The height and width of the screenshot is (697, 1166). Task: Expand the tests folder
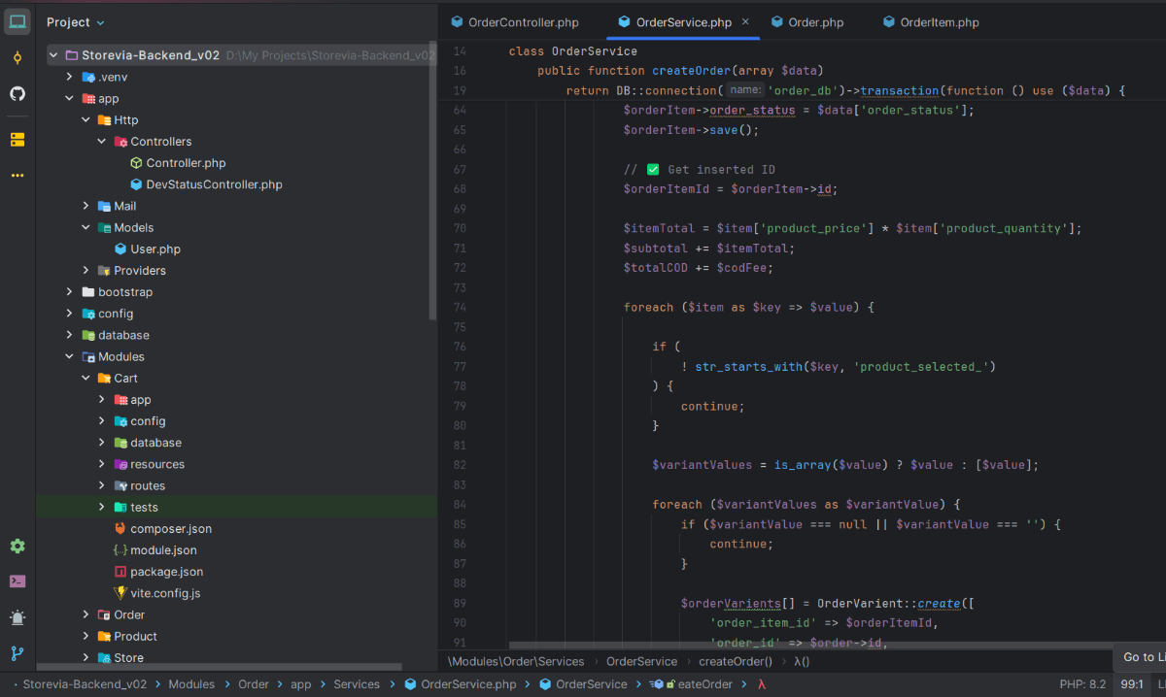[x=102, y=508]
